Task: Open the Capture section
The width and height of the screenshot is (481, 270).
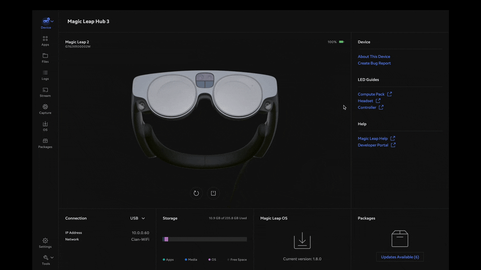Action: tap(45, 109)
